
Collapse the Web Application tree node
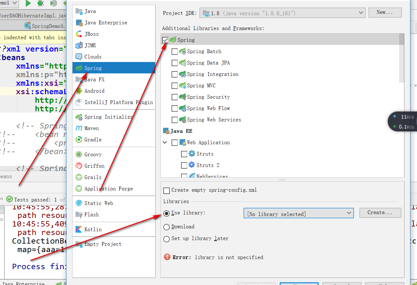pos(165,142)
